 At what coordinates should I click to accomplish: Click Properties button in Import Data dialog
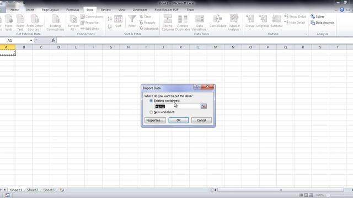coord(155,120)
